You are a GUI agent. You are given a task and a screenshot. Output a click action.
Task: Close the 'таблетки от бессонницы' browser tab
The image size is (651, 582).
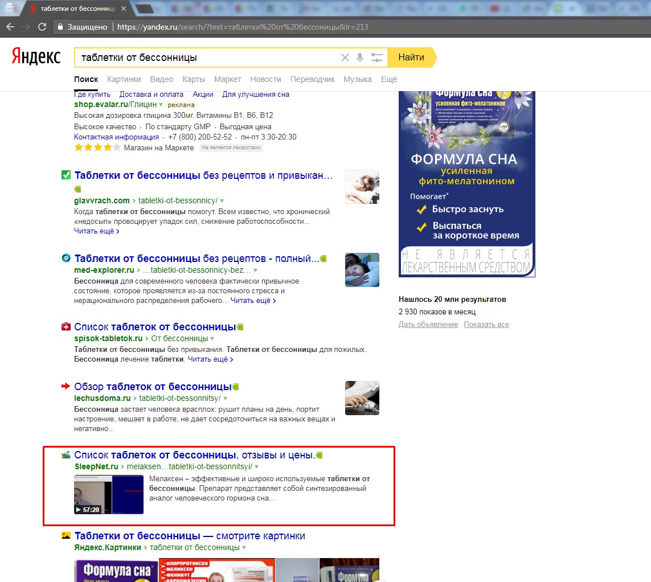[124, 9]
